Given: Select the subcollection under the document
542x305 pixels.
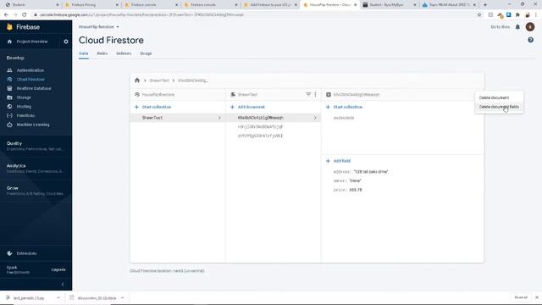Looking at the screenshot, I should (344, 118).
